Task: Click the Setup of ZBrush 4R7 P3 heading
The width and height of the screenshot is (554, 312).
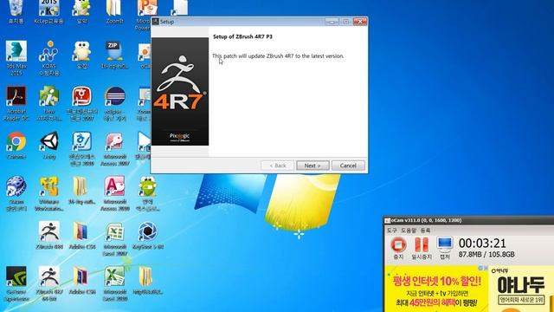Action: pyautogui.click(x=242, y=36)
